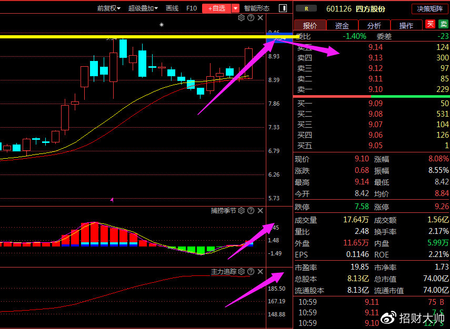Click the green 卖 sell button

(442, 24)
